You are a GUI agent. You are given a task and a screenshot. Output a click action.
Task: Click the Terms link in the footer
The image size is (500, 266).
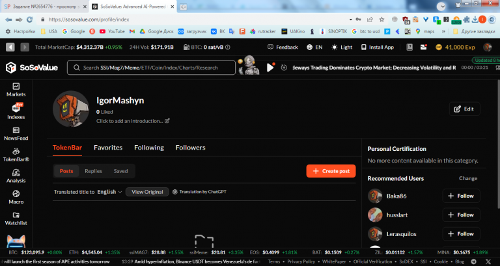pyautogui.click(x=274, y=261)
